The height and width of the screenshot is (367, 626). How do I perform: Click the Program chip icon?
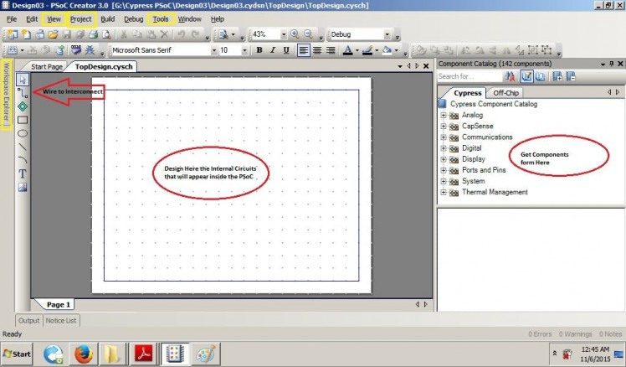[76, 50]
